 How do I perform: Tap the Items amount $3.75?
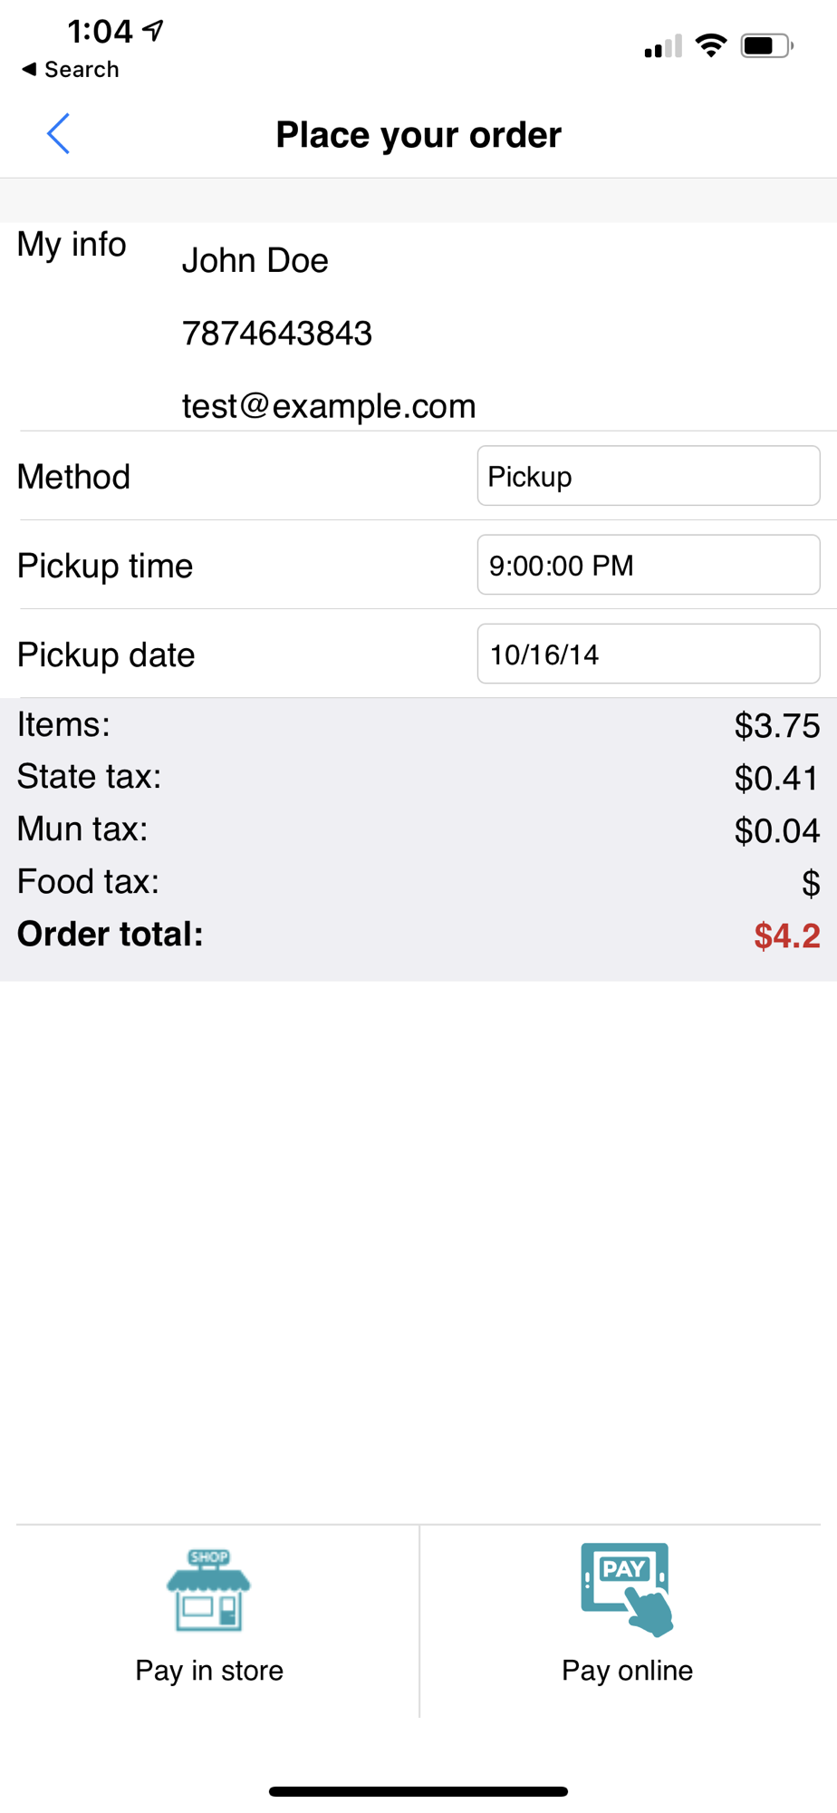coord(776,725)
